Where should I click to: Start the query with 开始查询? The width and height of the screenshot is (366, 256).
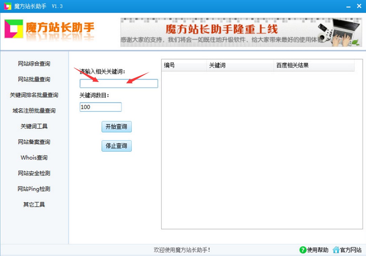116,126
